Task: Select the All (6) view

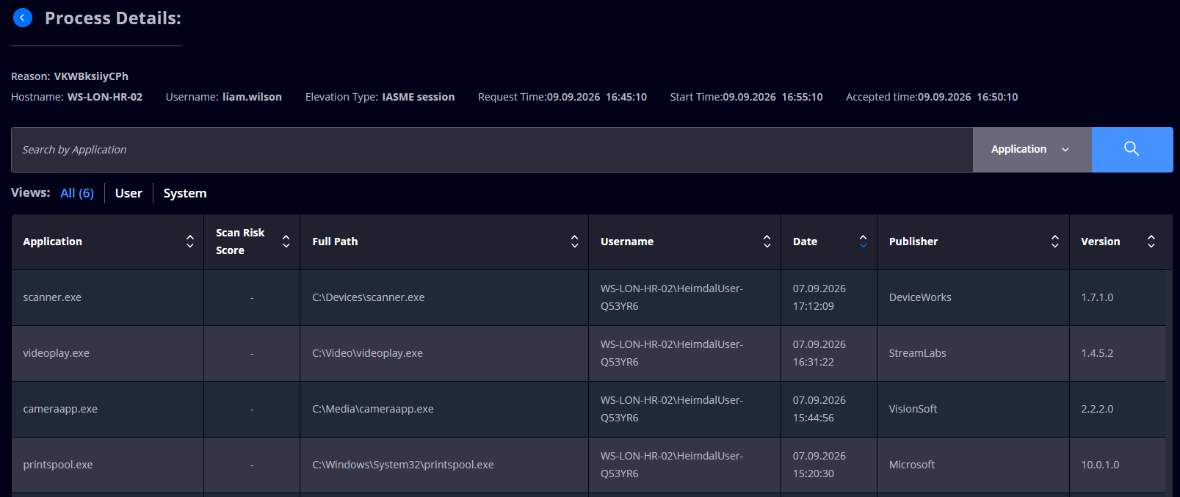Action: point(77,193)
